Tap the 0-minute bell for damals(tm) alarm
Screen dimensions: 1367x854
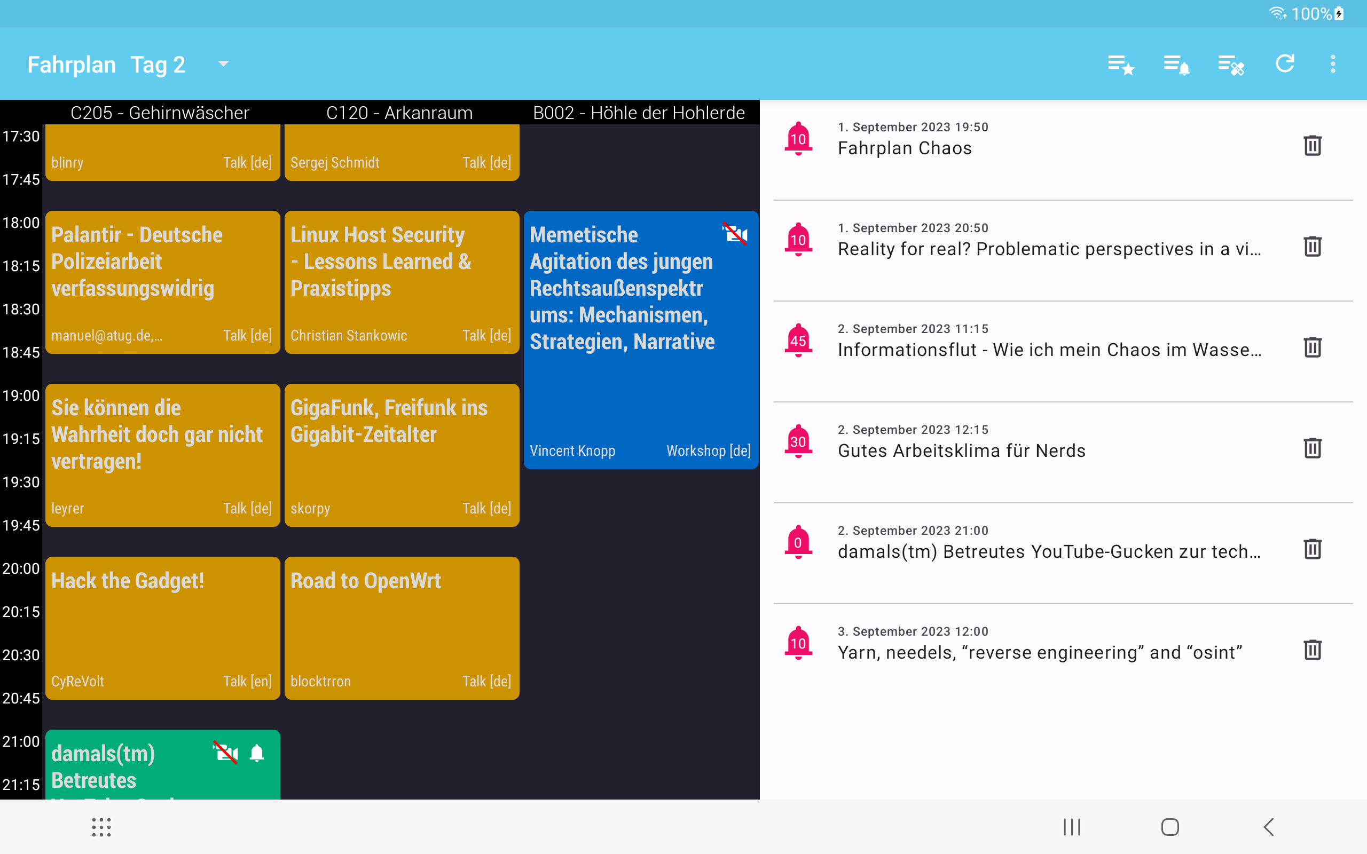798,542
